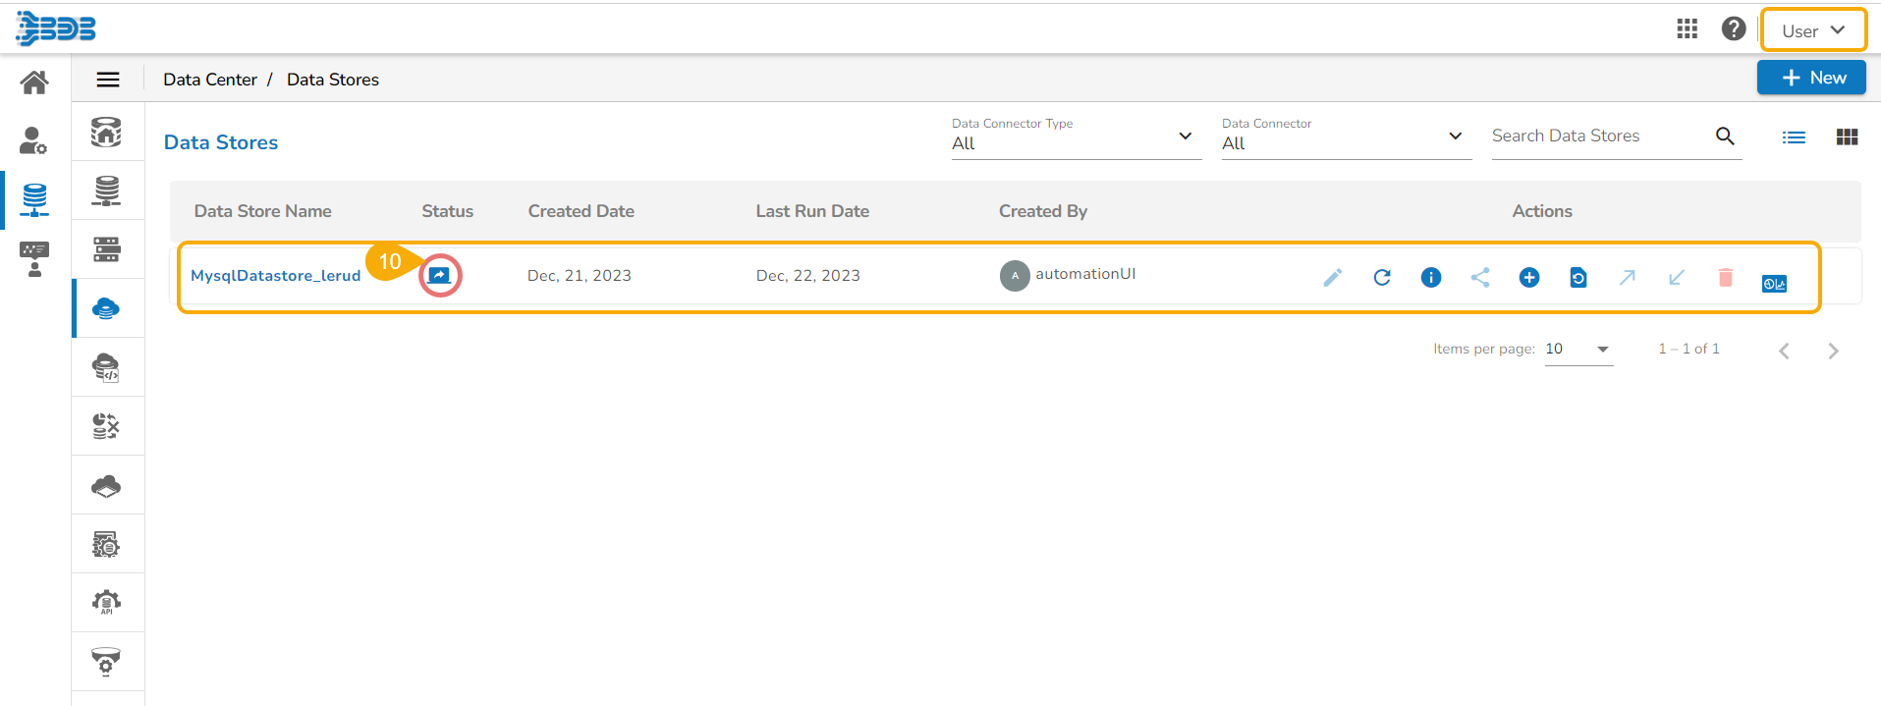The height and width of the screenshot is (706, 1881).
Task: Click the Data Center breadcrumb
Action: point(210,80)
